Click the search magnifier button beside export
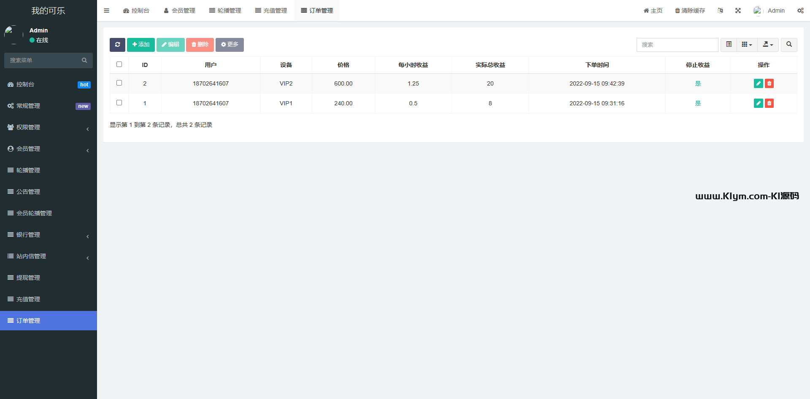Viewport: 810px width, 399px height. pos(789,45)
